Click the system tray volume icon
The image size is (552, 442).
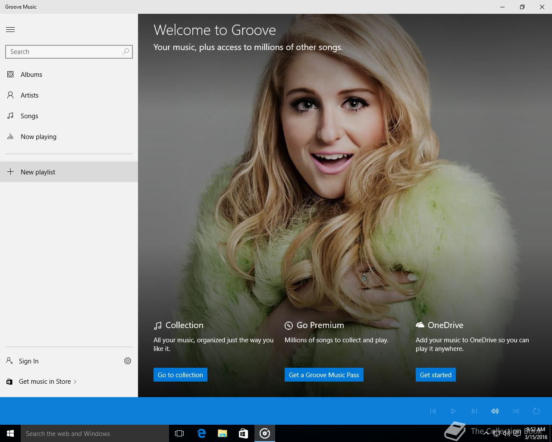click(x=506, y=433)
